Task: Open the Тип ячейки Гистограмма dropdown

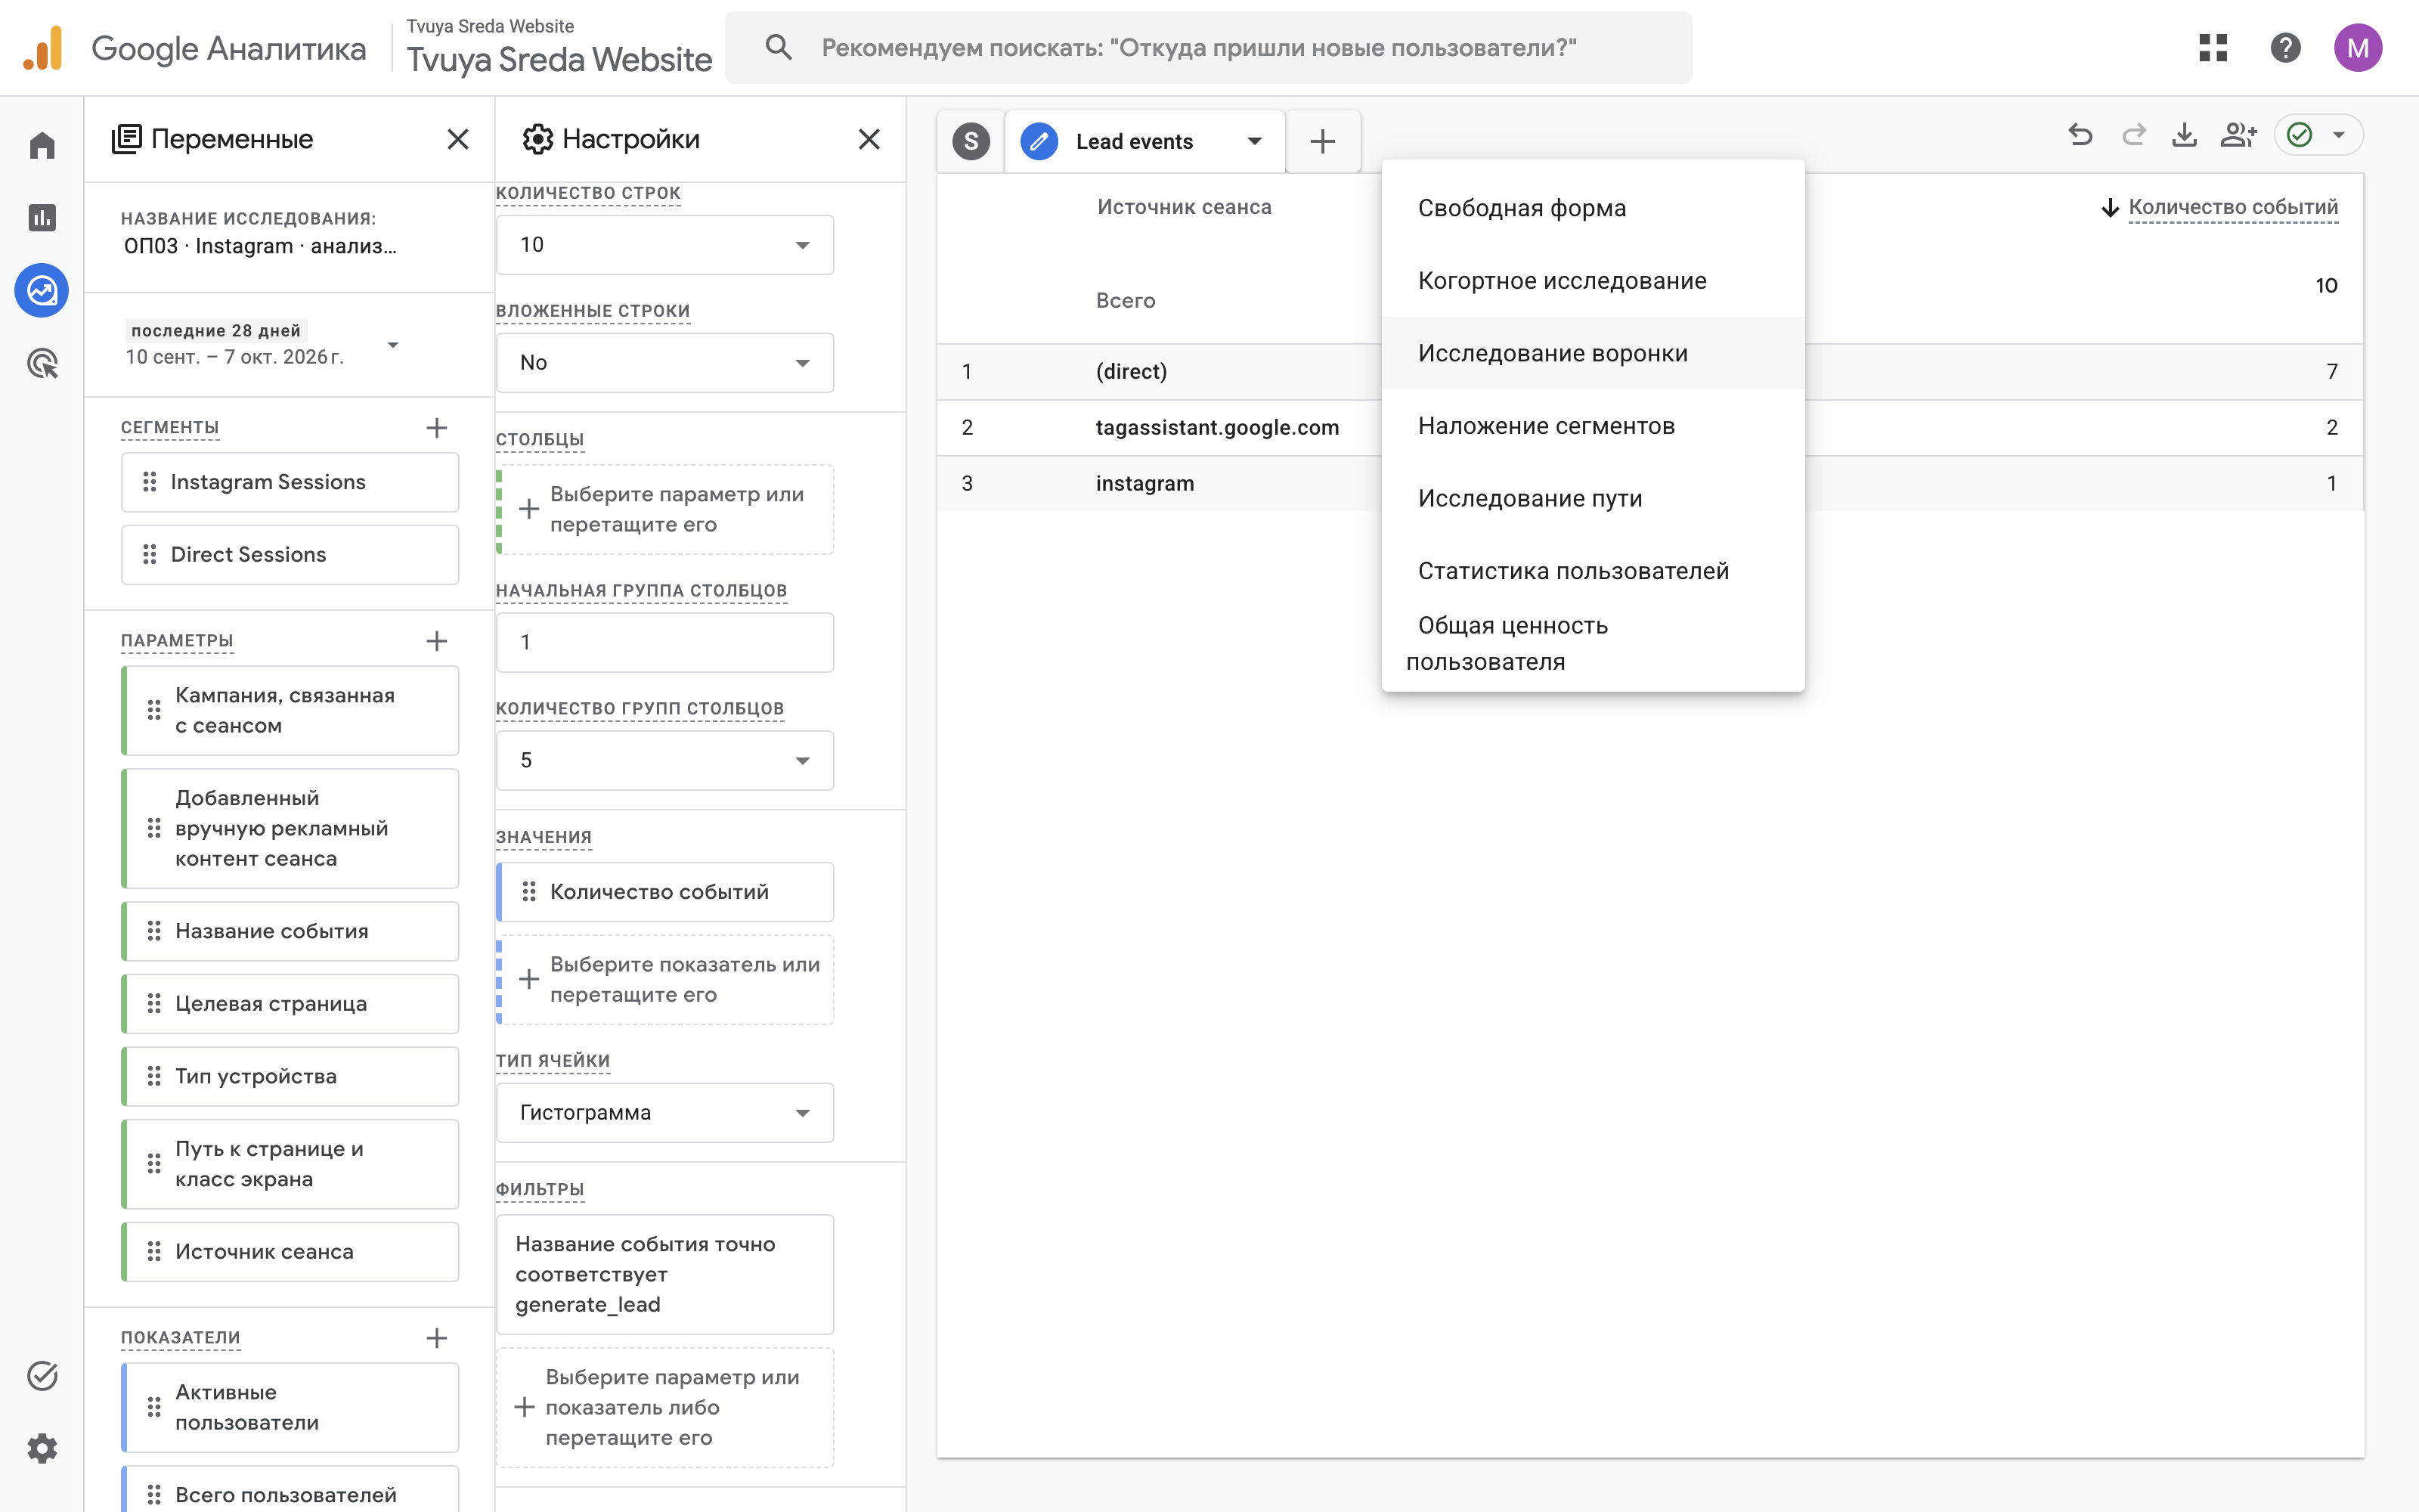Action: (664, 1113)
